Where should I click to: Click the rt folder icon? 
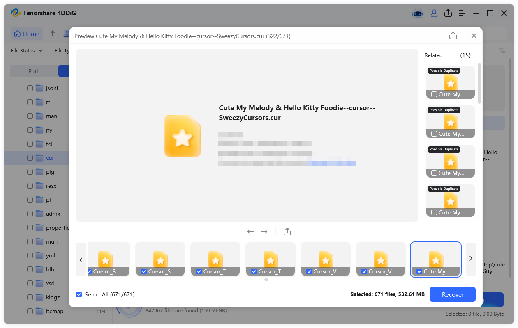pos(39,102)
